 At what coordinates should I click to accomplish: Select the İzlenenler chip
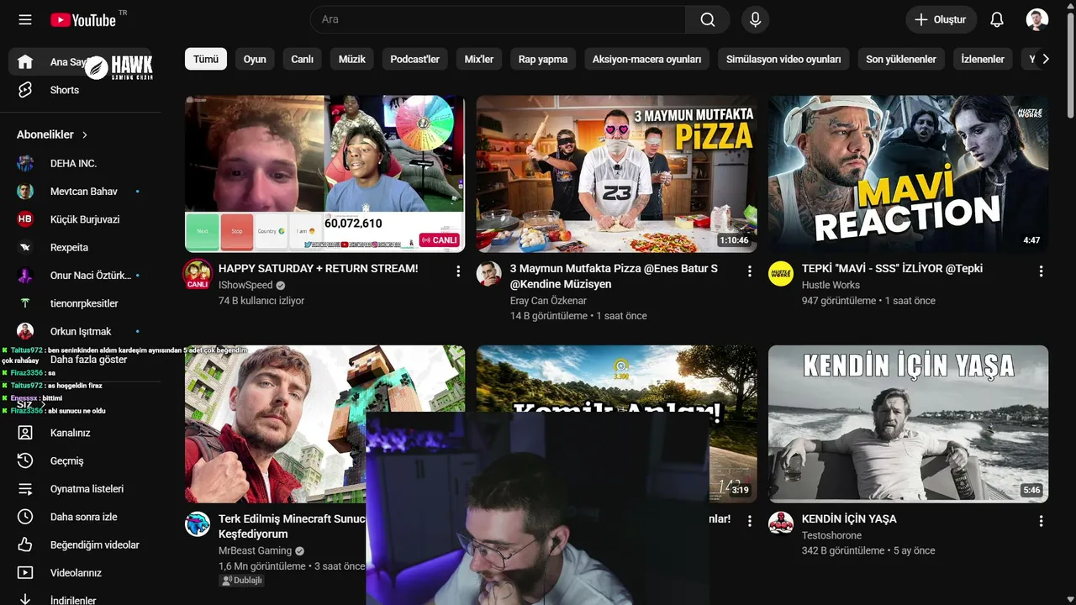pyautogui.click(x=983, y=59)
